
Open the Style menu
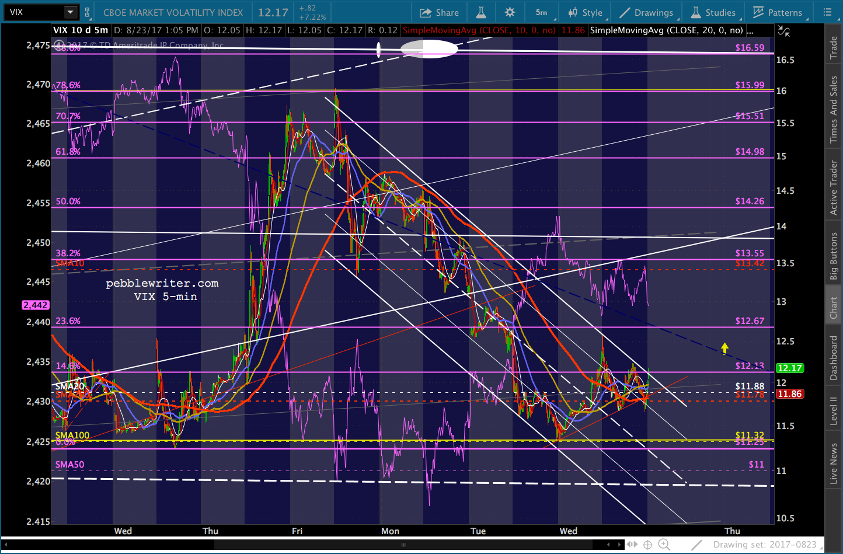click(x=585, y=12)
